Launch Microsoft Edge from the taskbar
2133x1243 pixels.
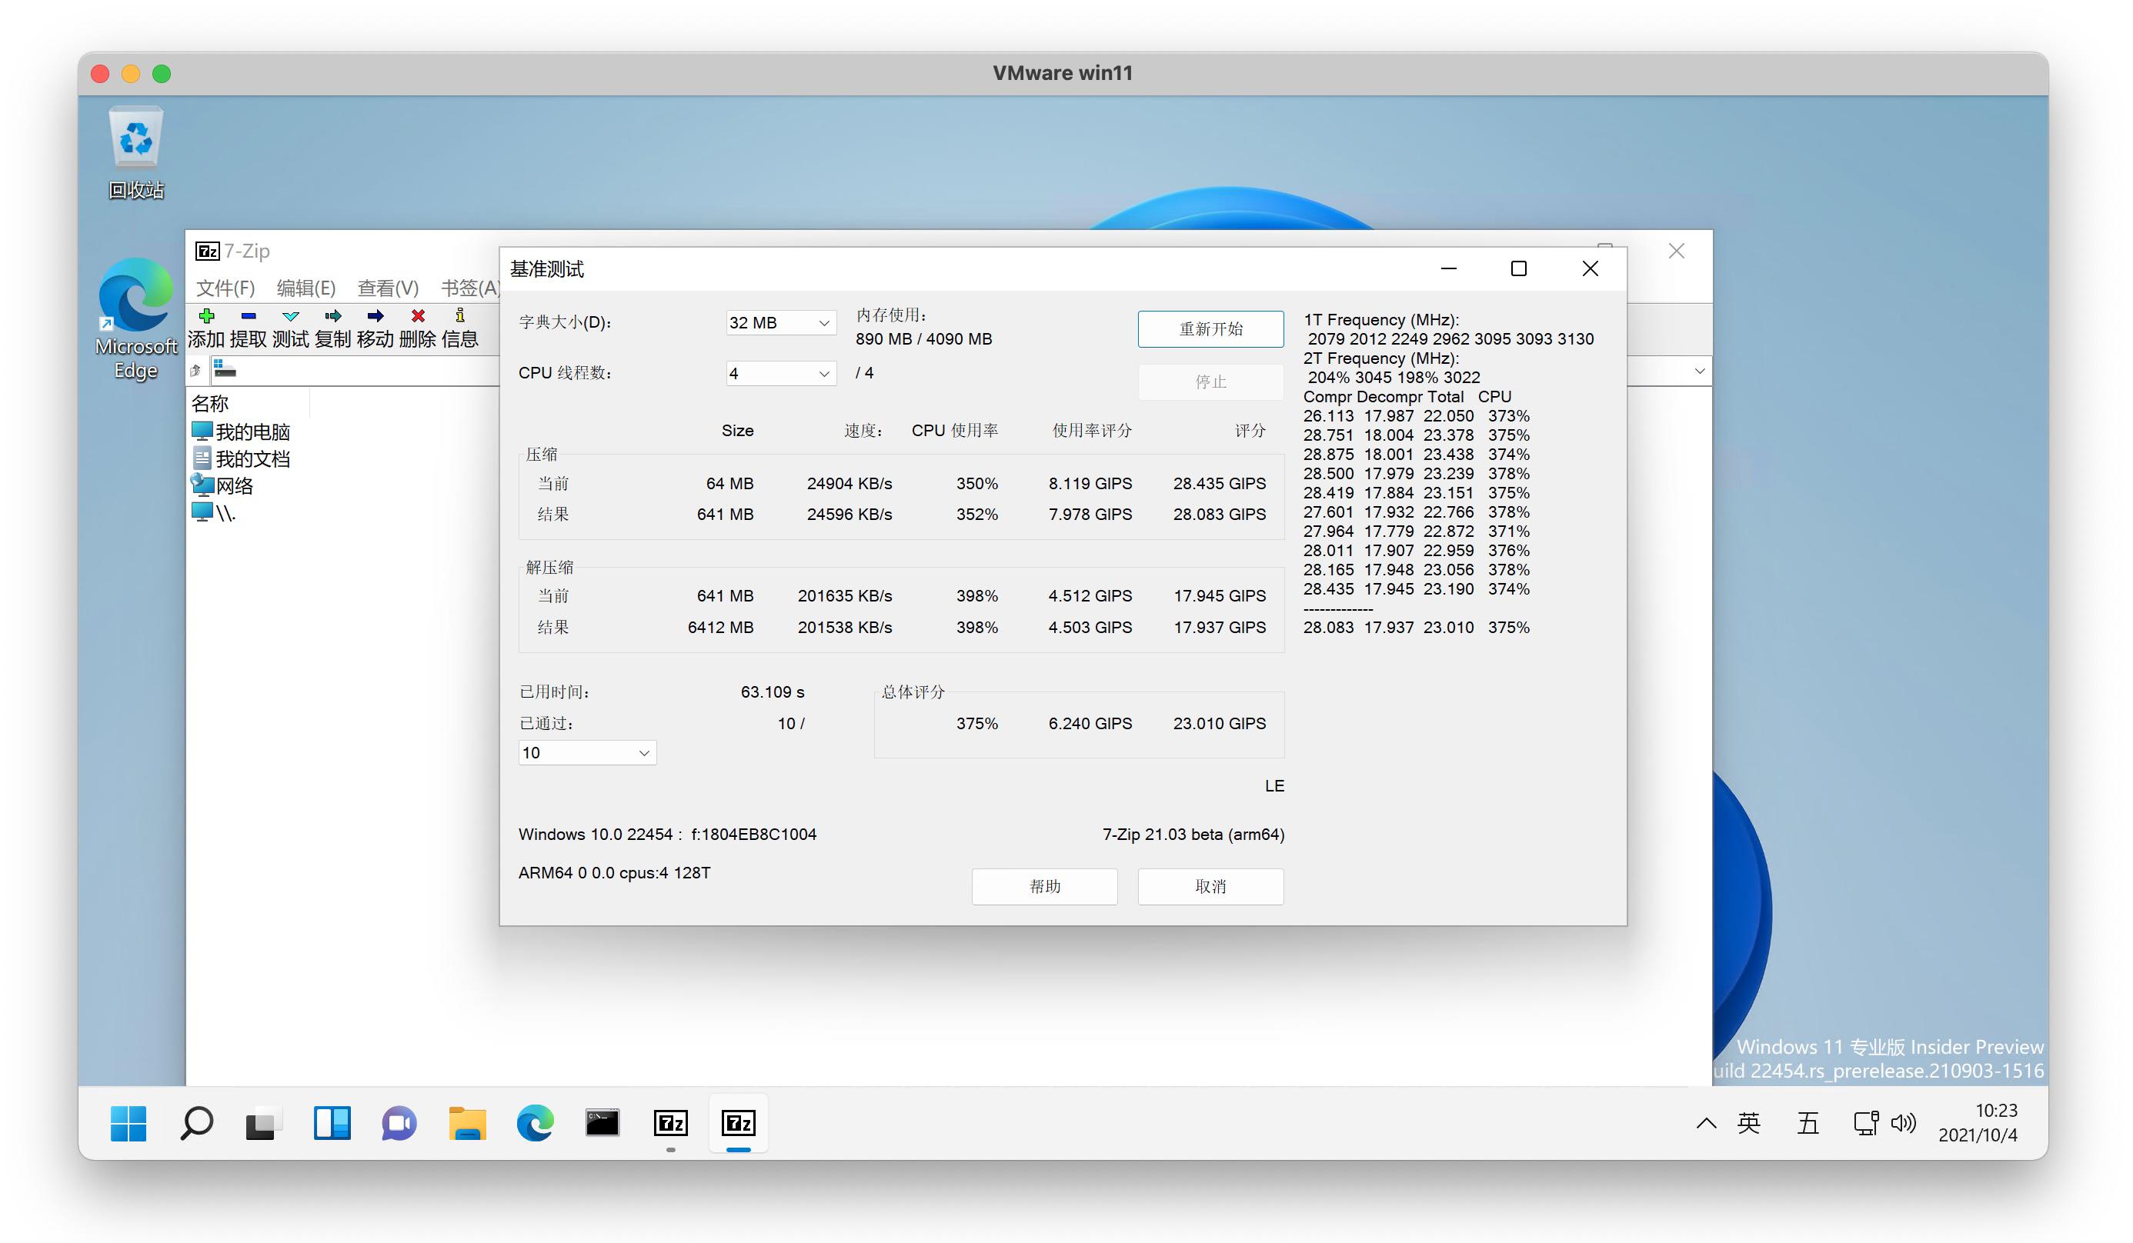point(535,1124)
